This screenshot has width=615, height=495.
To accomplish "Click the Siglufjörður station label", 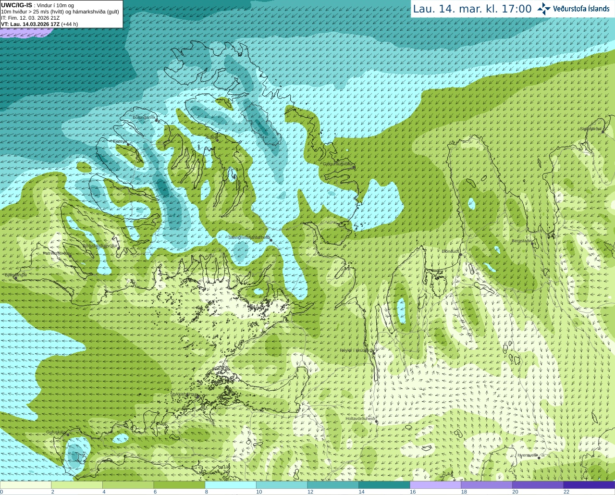I will [590, 129].
